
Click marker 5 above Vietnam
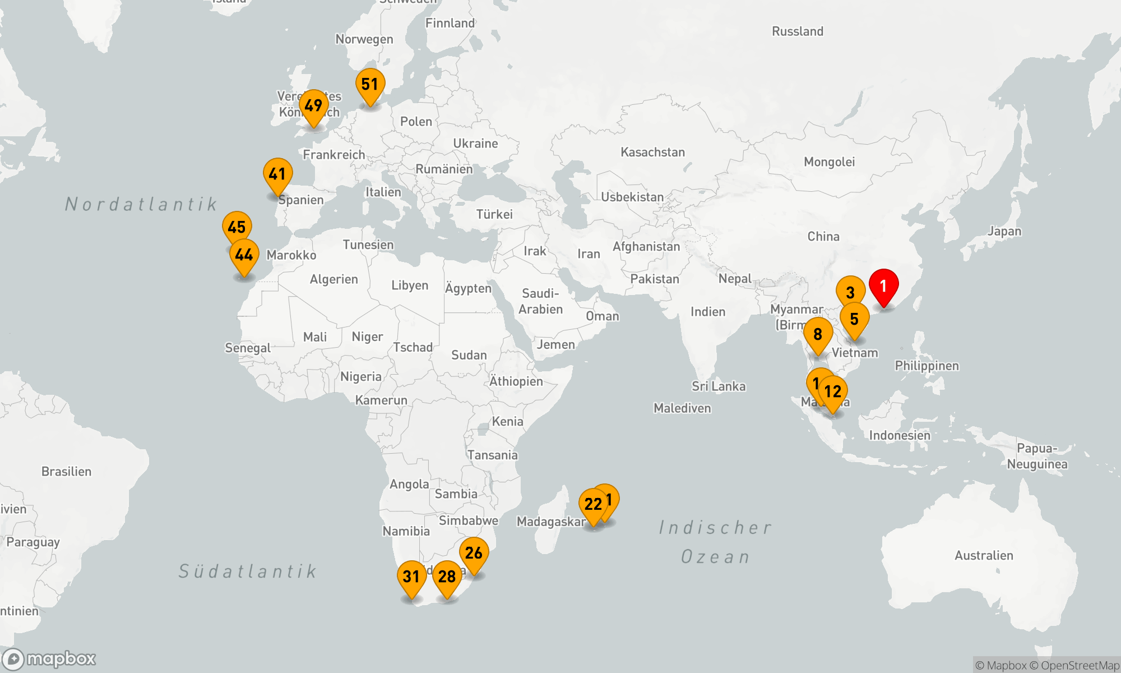[x=854, y=319]
